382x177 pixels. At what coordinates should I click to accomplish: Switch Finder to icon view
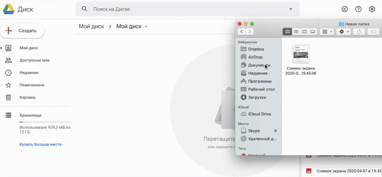(288, 32)
